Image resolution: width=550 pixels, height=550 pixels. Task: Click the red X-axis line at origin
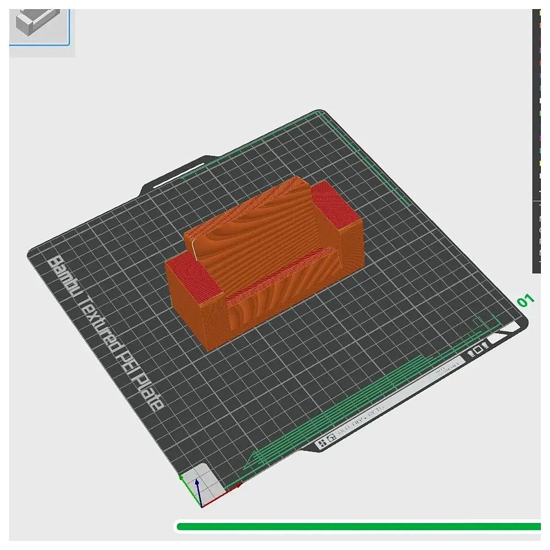point(220,495)
